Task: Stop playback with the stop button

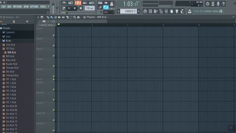Action: tap(75, 8)
